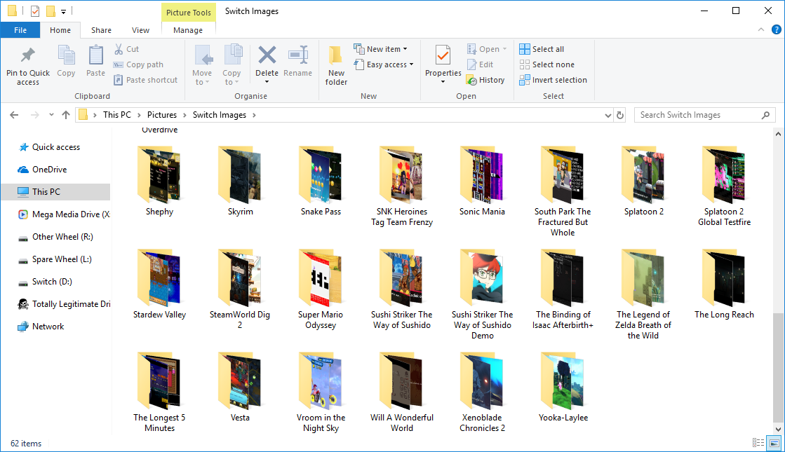Expand recent locations arrow

(51, 115)
